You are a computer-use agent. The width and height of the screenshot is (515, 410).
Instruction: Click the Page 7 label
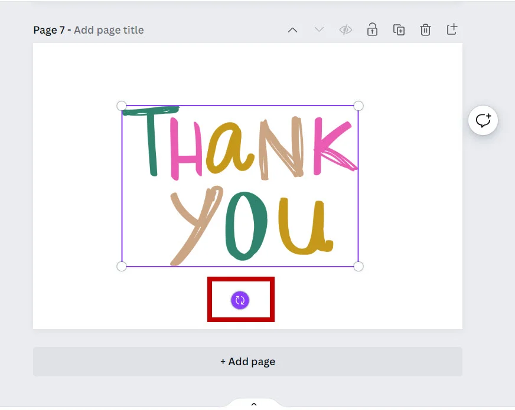tap(49, 30)
